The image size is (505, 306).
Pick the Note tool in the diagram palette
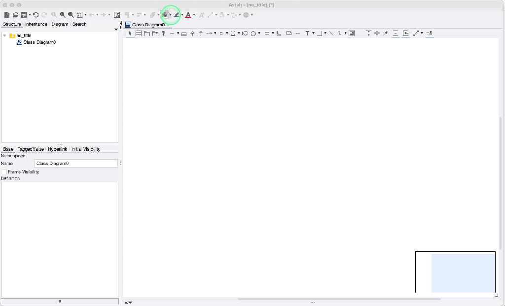click(x=289, y=33)
